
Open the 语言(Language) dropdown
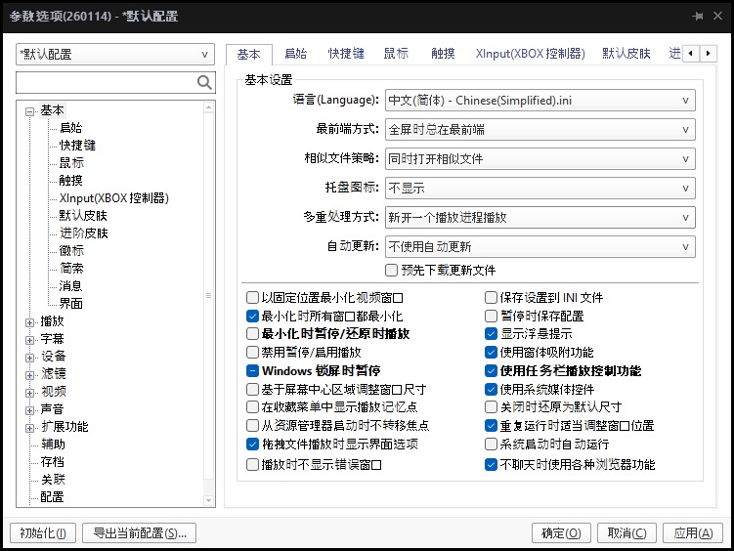click(540, 100)
